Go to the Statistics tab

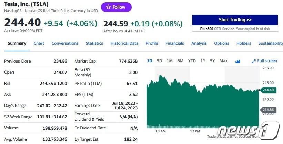click(x=94, y=43)
